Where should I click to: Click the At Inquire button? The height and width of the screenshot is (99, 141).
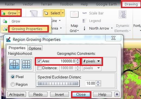17,94
